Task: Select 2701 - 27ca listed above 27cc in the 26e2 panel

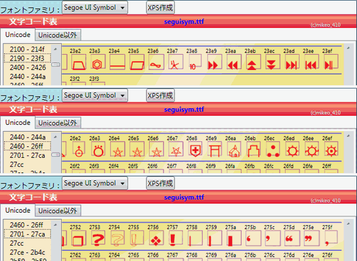Action: point(27,155)
